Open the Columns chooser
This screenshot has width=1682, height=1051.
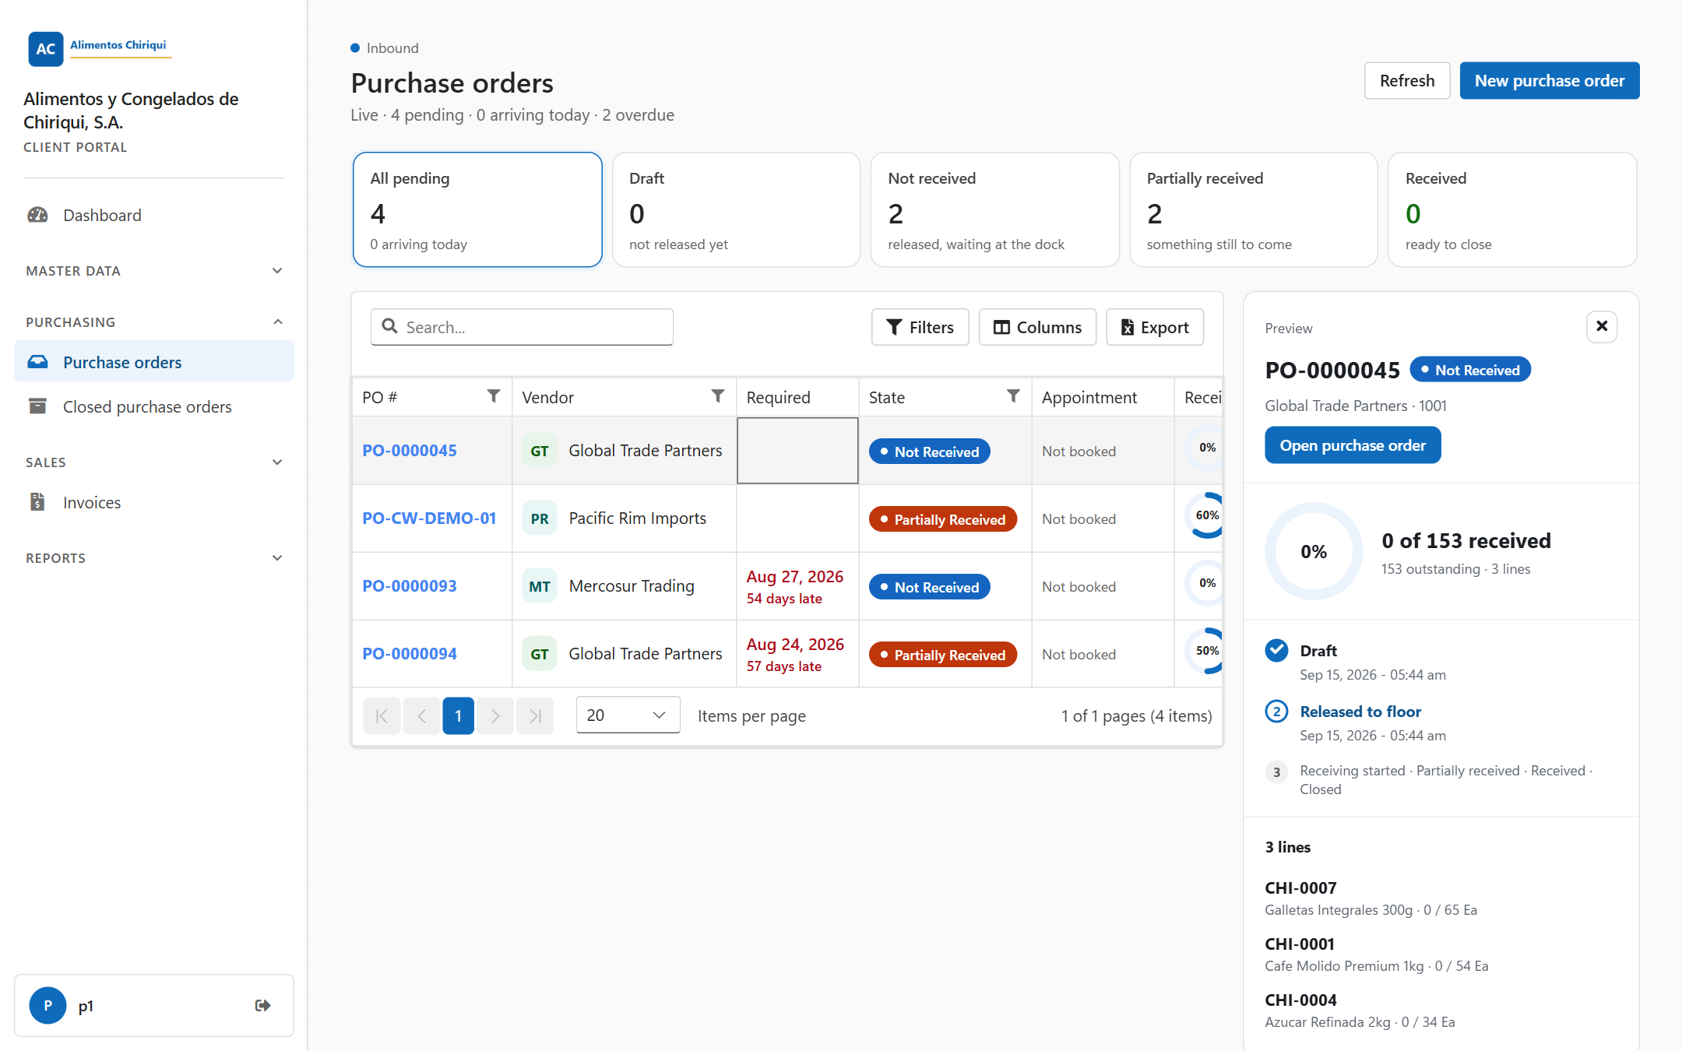1037,327
